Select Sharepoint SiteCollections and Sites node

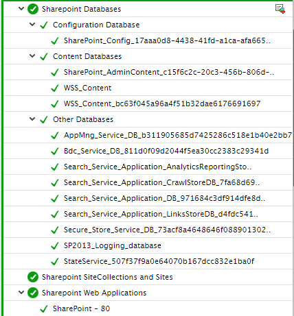point(107,277)
